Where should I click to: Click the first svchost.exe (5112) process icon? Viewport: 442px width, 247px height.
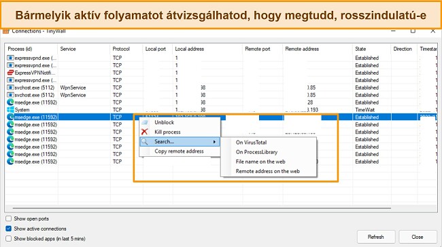pyautogui.click(x=10, y=88)
